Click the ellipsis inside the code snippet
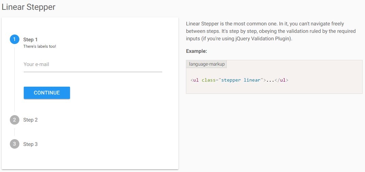Screen dimensions: 365x172 click(x=270, y=80)
